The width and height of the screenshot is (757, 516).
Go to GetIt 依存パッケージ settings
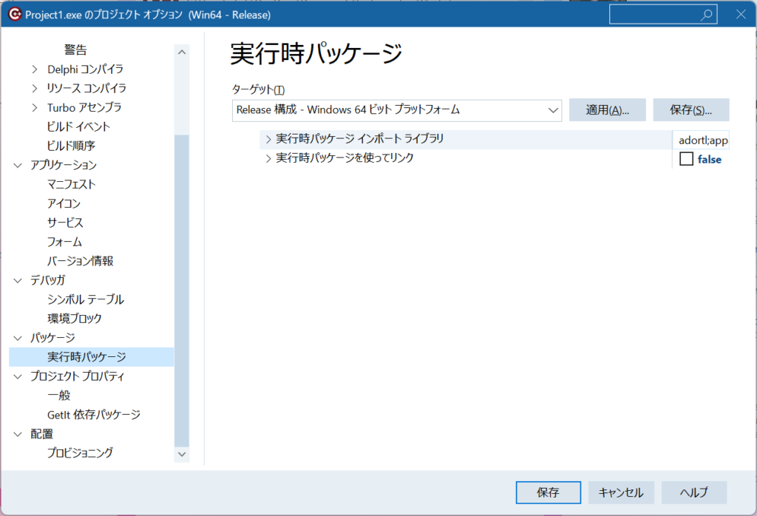(93, 415)
